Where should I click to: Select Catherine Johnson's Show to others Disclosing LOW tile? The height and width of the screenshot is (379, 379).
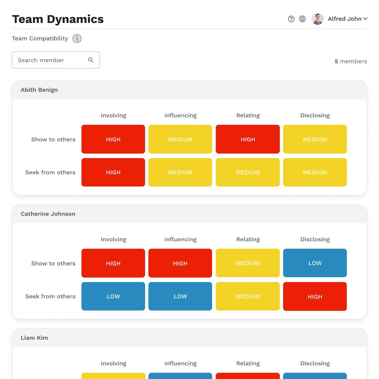pos(315,263)
